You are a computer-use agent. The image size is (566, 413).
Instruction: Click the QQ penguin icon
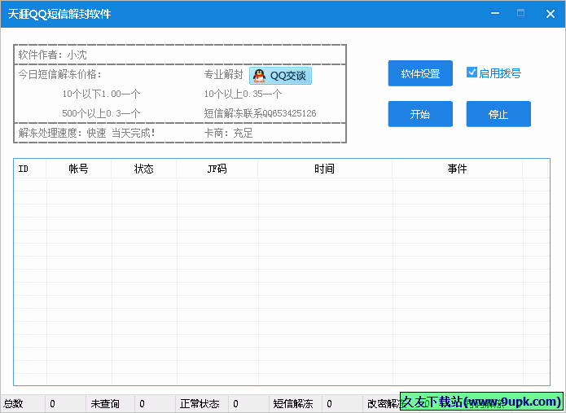[259, 76]
